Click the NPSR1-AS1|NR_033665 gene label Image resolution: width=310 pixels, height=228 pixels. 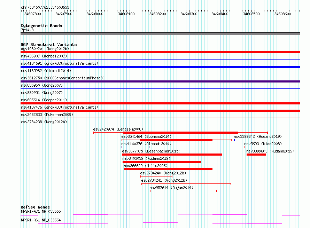[41, 211]
